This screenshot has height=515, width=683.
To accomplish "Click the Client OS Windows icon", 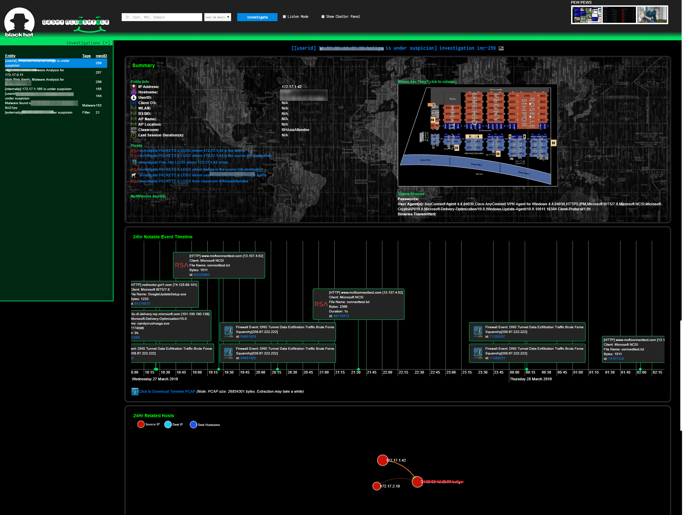I will (134, 103).
